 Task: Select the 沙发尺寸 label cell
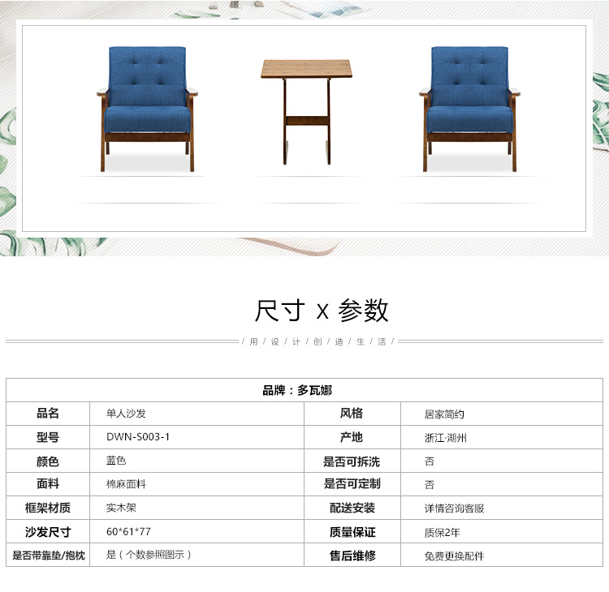point(48,531)
